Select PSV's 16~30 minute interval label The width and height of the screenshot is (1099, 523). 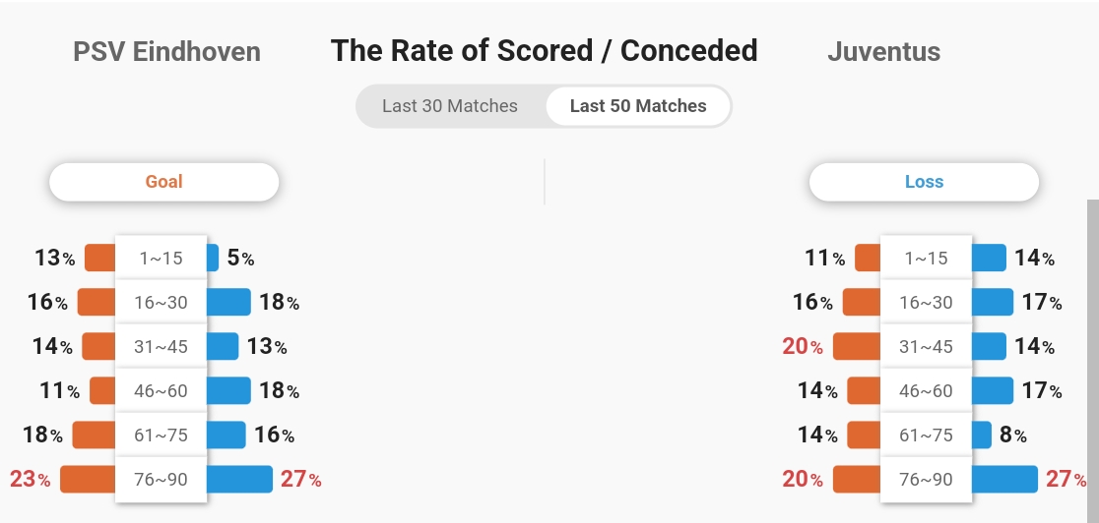162,303
